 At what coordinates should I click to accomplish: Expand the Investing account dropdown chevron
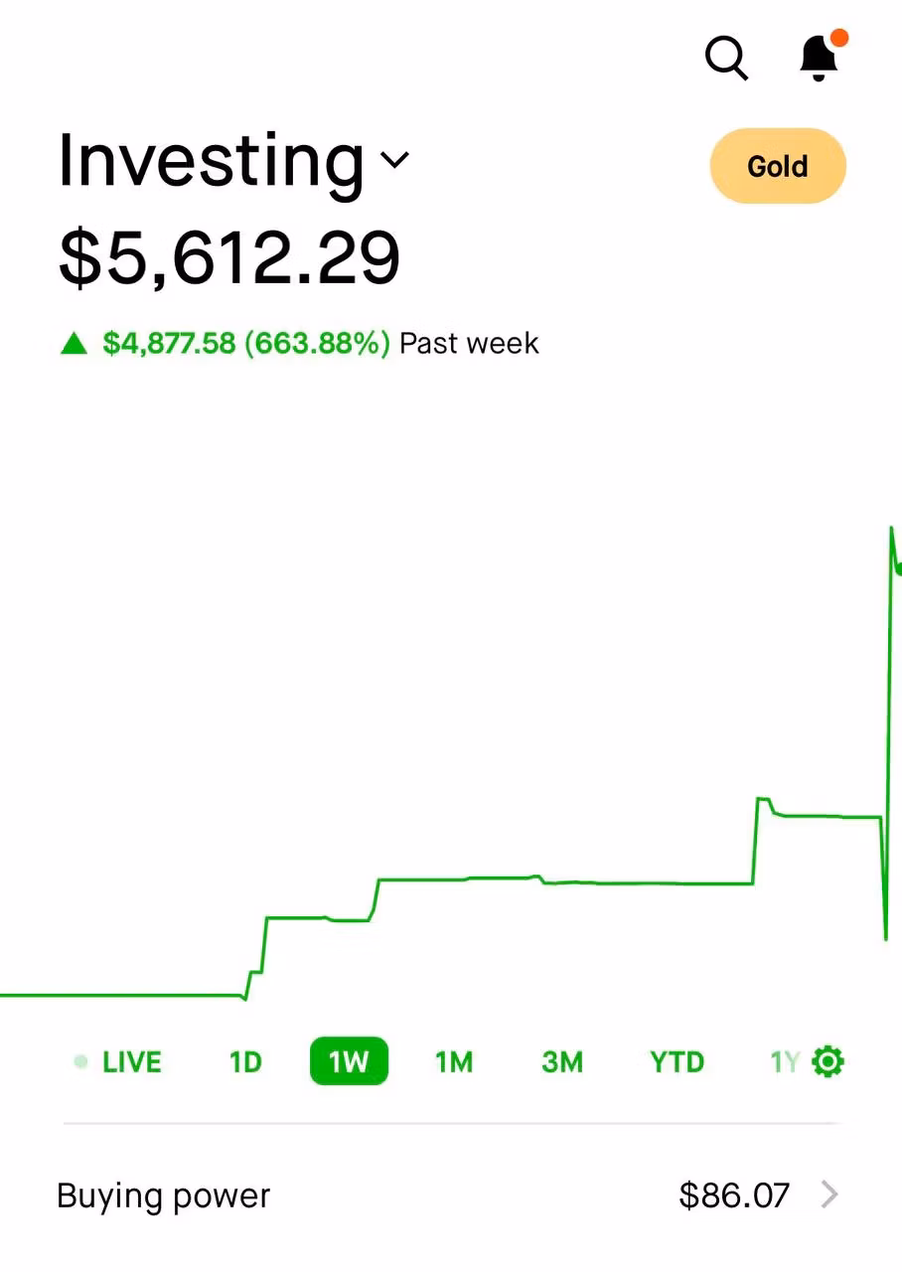(395, 160)
